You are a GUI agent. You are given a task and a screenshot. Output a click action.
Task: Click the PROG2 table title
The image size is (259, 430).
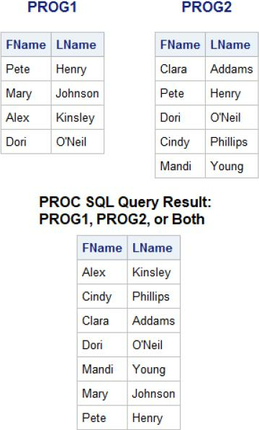(x=206, y=7)
